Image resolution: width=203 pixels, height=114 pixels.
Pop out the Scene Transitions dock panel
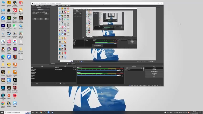click(x=144, y=66)
